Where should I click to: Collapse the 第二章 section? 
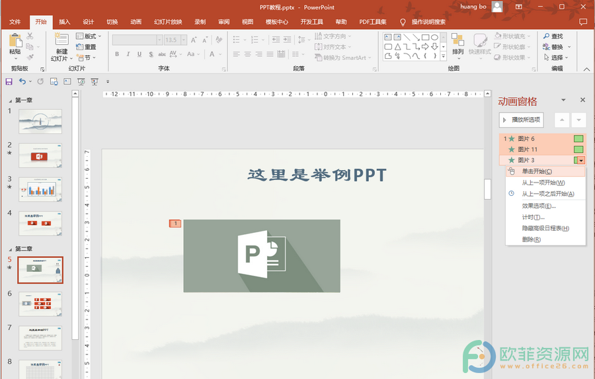point(10,249)
